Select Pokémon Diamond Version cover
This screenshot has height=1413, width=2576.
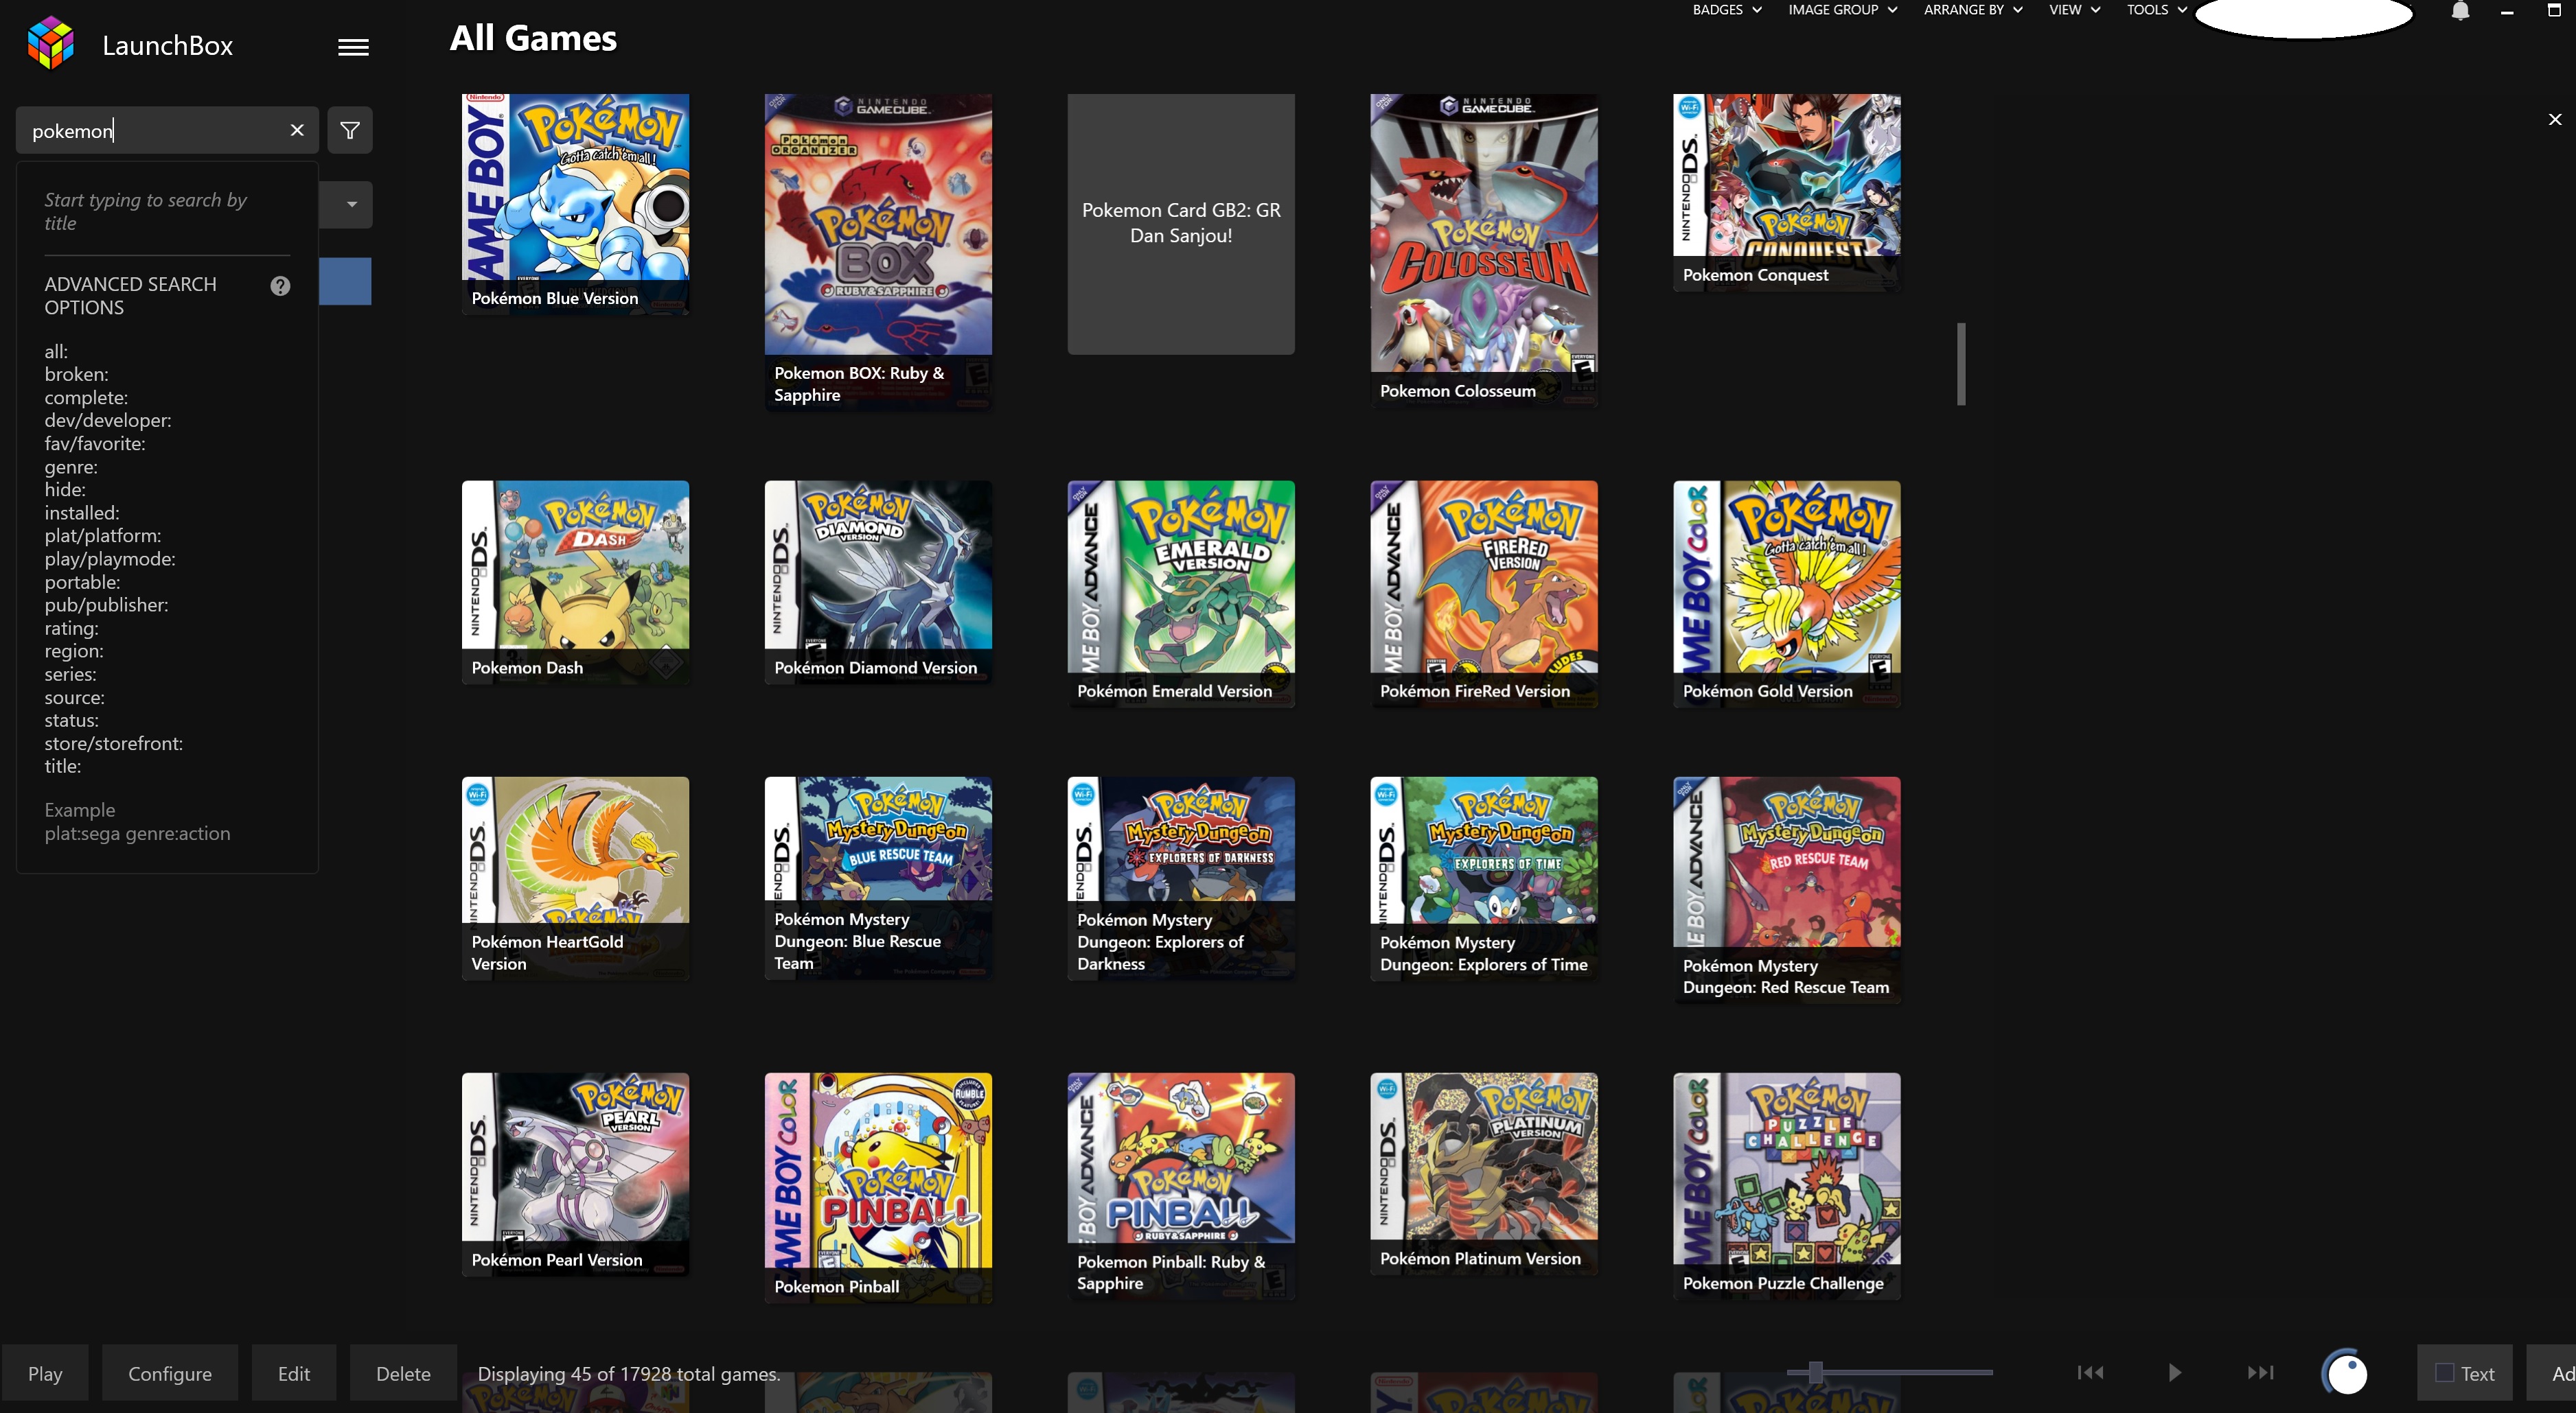click(x=878, y=581)
